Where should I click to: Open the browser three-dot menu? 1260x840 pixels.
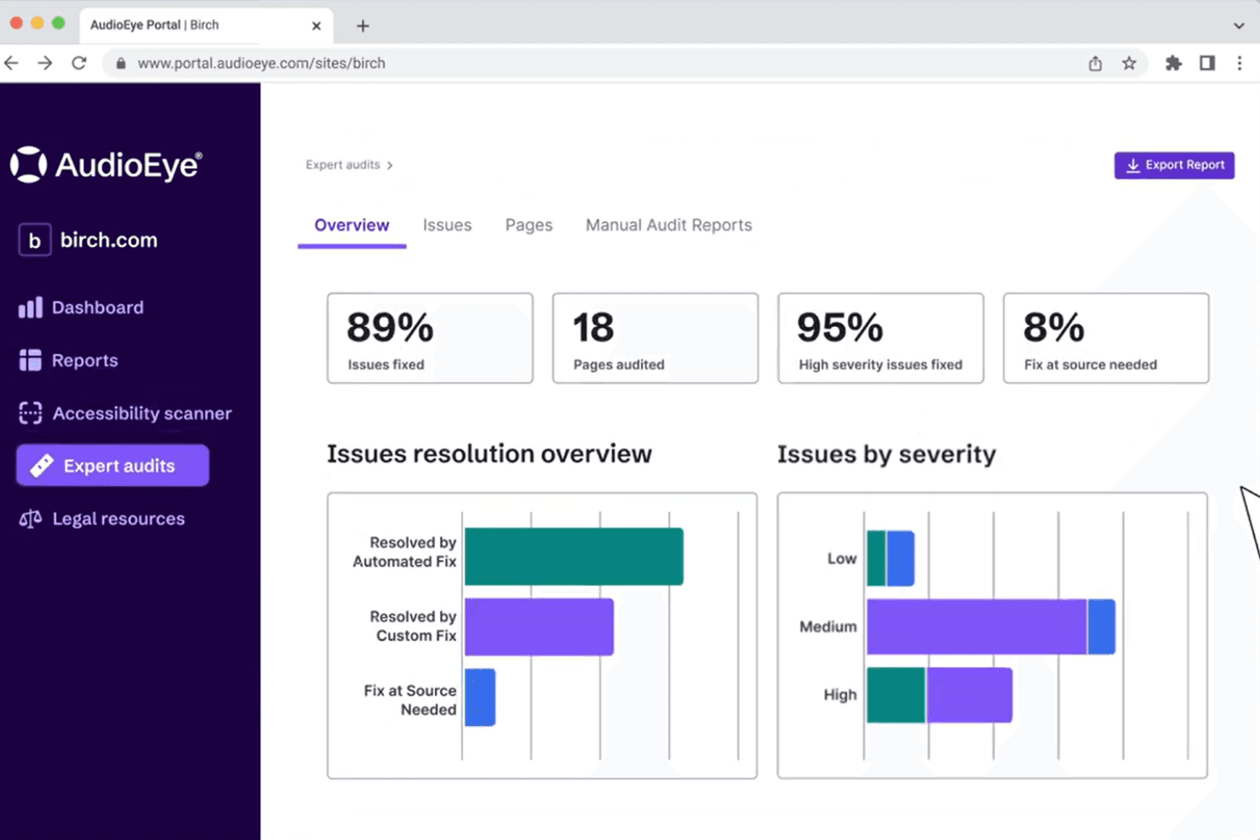pyautogui.click(x=1240, y=63)
